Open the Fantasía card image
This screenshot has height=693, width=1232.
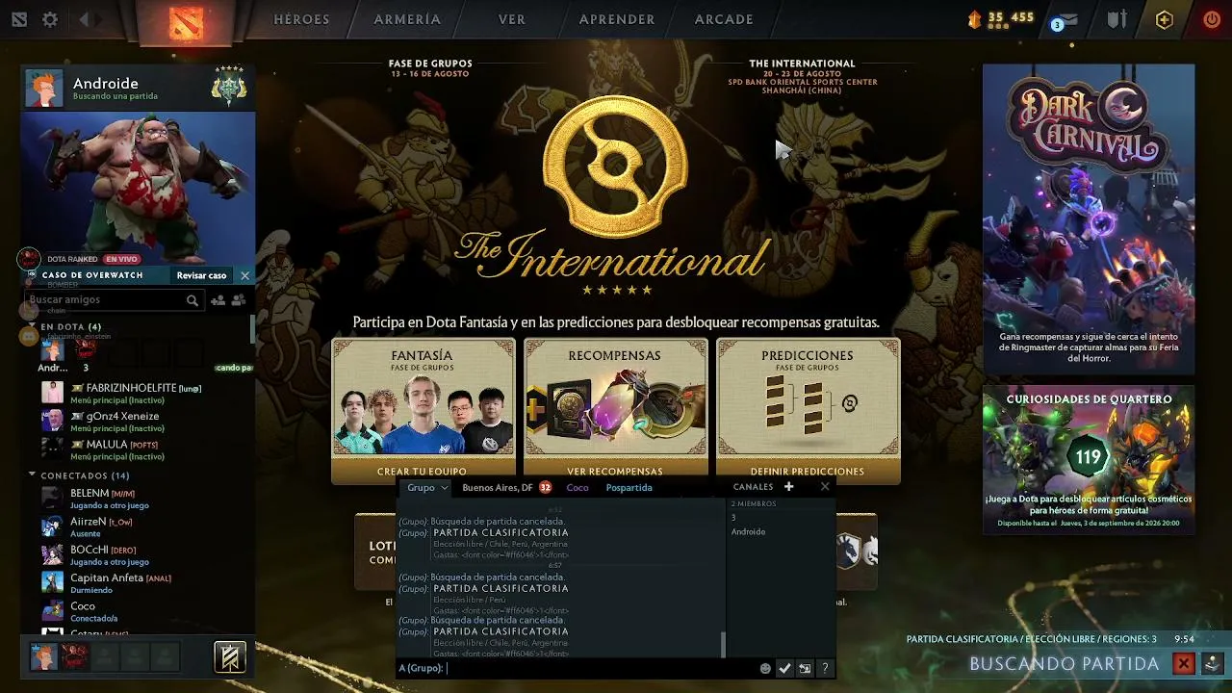click(x=423, y=414)
